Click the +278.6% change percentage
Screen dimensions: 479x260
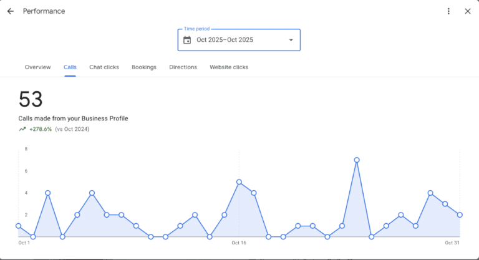click(41, 129)
